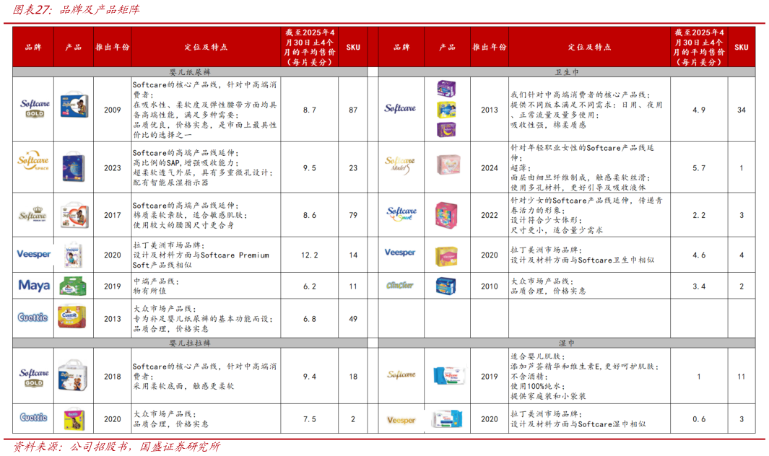
Task: Select the Softcare Premium Soft crown logo
Action: click(32, 213)
